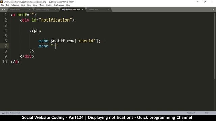Open the Tools menu
The image size is (216, 121).
coord(42,5)
